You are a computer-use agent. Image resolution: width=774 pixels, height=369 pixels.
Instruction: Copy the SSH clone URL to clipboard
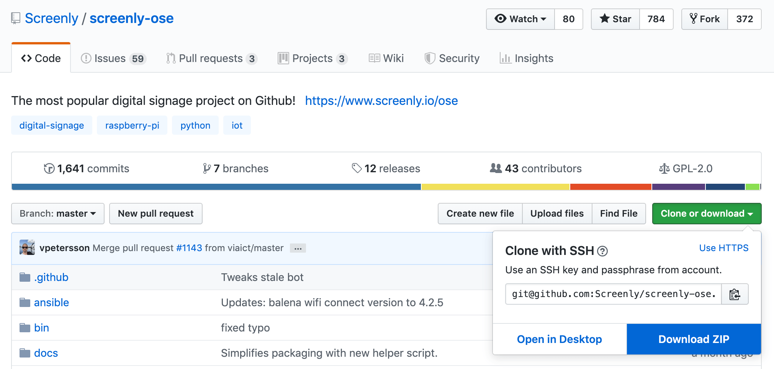pyautogui.click(x=735, y=294)
